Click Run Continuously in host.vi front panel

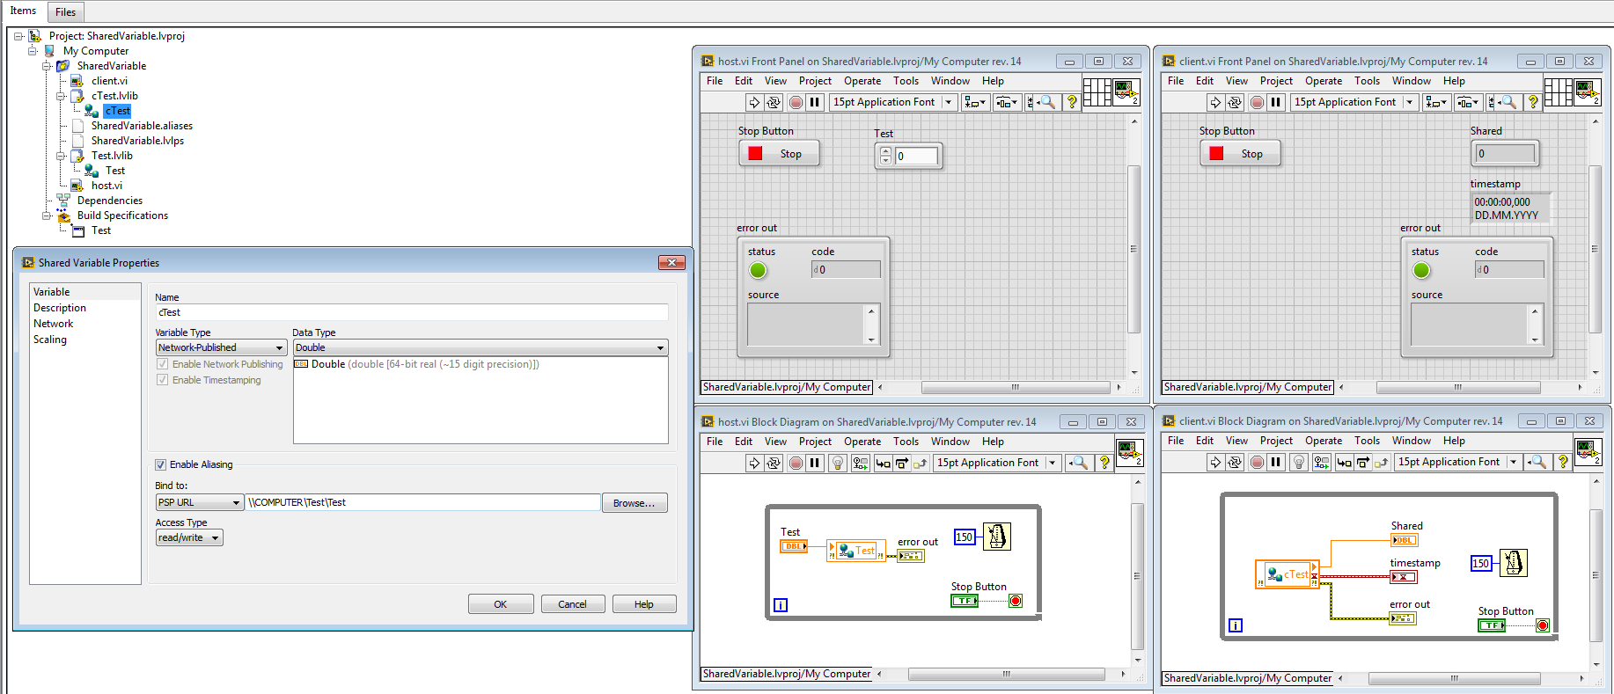pos(774,102)
